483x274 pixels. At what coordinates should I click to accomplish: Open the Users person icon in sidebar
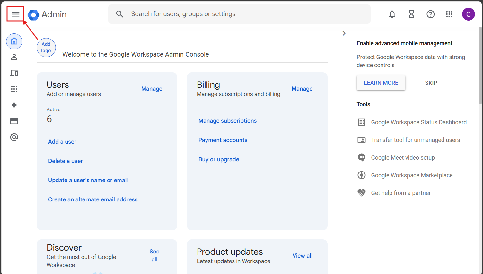tap(14, 57)
